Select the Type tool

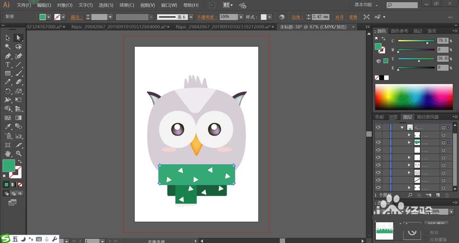[8, 64]
